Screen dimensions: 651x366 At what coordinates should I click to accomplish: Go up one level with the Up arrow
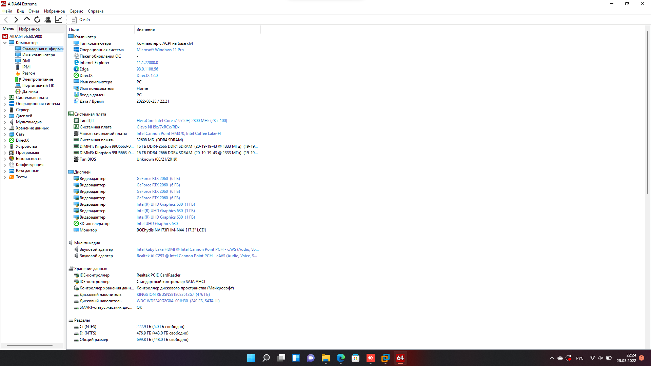[x=26, y=20]
